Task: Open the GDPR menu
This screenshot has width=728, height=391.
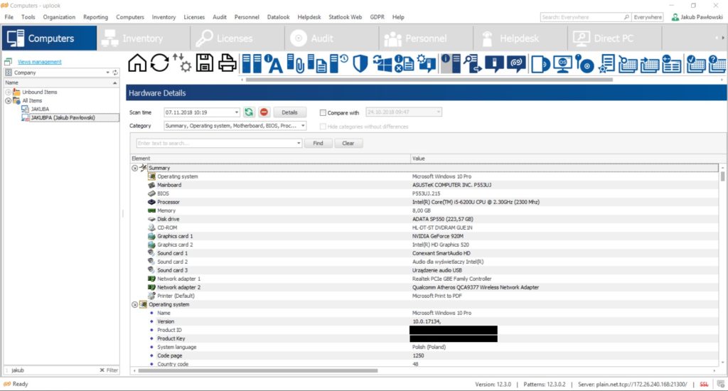Action: [x=377, y=17]
